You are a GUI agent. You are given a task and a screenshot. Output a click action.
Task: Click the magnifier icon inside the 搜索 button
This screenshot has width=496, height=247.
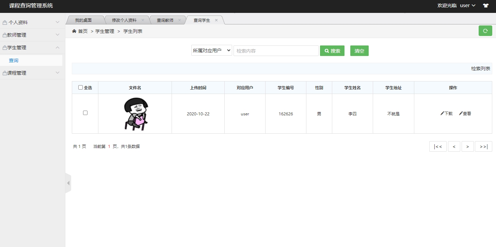tap(326, 51)
